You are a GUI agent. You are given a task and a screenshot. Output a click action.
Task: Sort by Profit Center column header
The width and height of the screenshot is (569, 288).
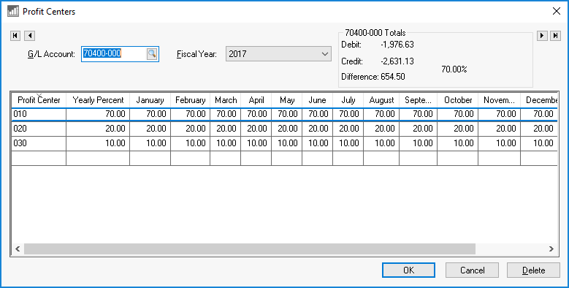(39, 100)
